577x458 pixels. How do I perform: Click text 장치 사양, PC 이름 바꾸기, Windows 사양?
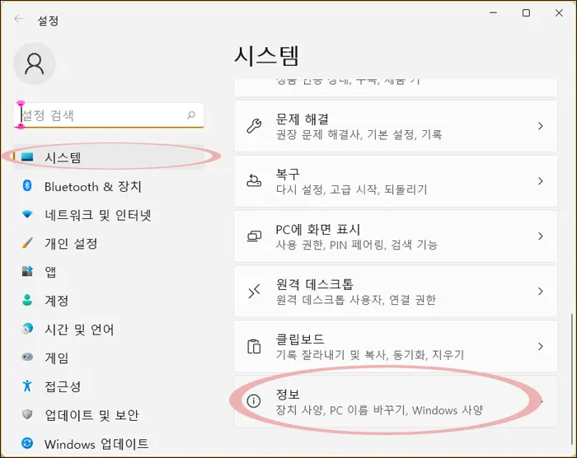tap(379, 409)
